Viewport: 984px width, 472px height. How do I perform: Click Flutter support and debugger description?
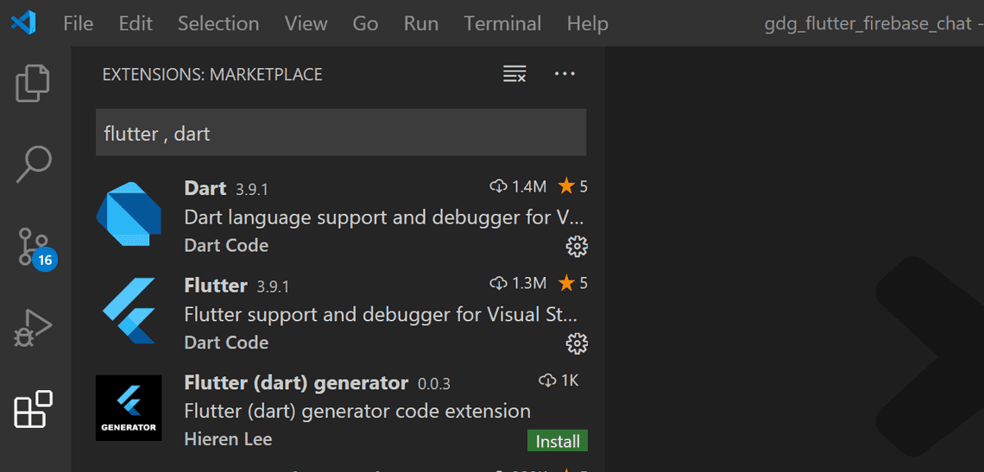point(381,314)
